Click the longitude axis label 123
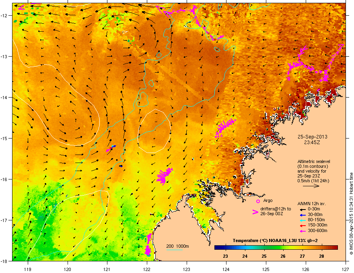The width and height of the screenshot is (354, 273). (x=187, y=269)
